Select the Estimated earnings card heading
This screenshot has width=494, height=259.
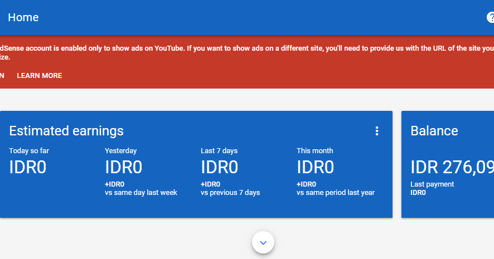coord(66,131)
